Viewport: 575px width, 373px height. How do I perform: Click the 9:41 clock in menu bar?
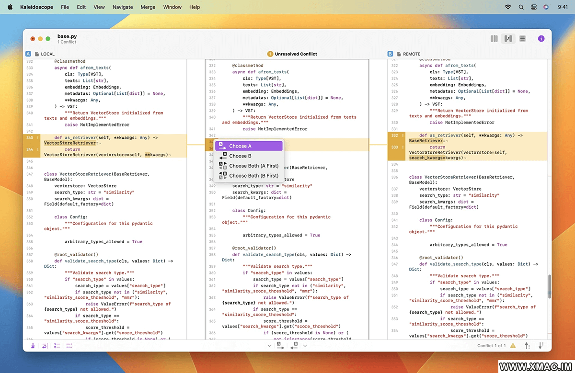[x=563, y=7]
